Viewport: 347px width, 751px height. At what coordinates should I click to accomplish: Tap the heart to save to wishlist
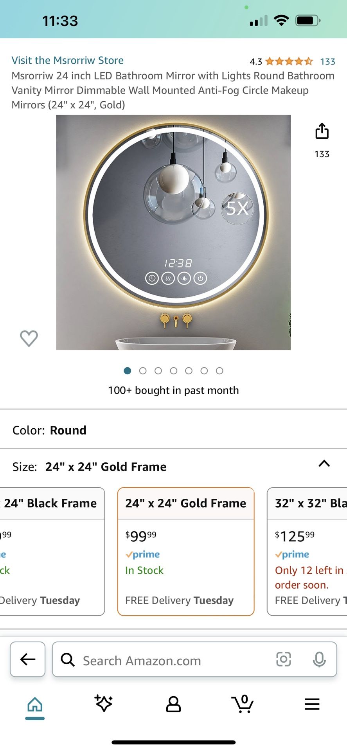tap(29, 338)
